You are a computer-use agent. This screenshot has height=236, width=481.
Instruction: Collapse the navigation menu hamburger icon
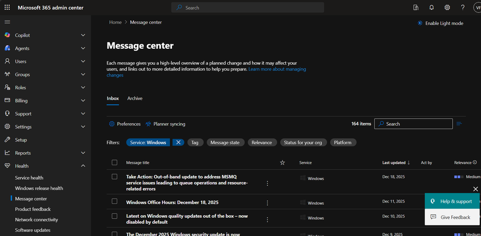(x=7, y=22)
